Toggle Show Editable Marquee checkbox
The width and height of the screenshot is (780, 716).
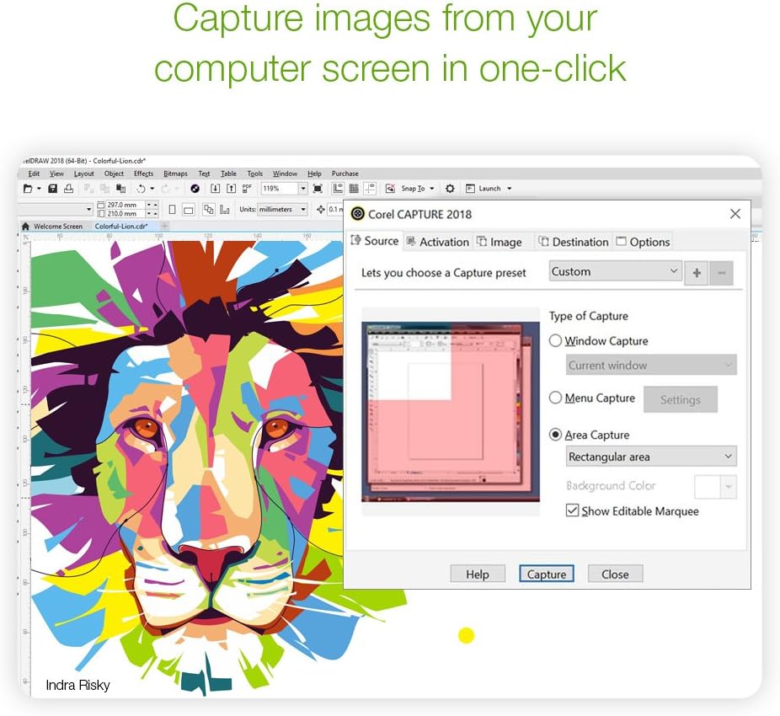point(573,511)
